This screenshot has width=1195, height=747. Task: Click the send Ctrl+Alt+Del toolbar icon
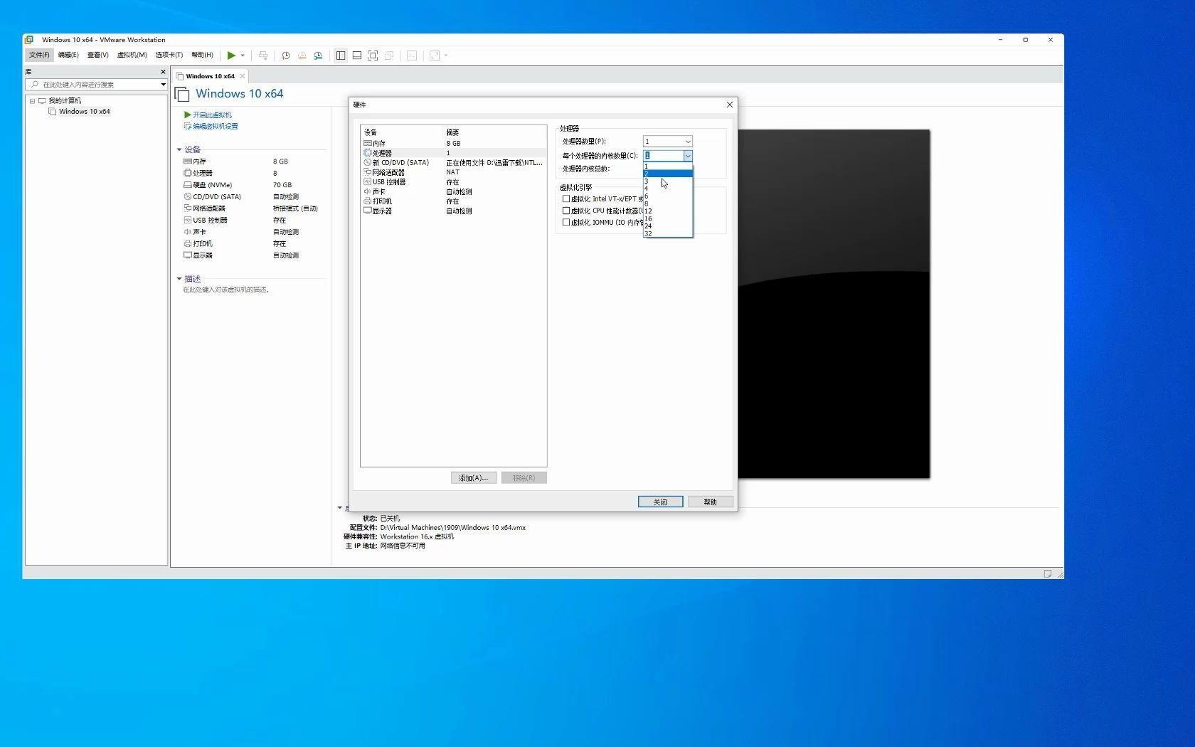pos(263,55)
